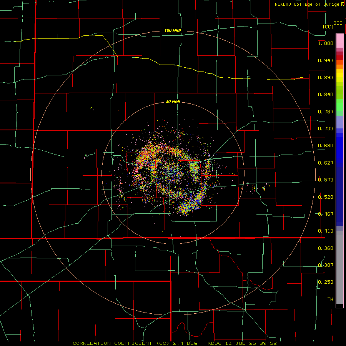Click the [CC] label near the legend
Screen dimensions: 346x346
(x=328, y=27)
